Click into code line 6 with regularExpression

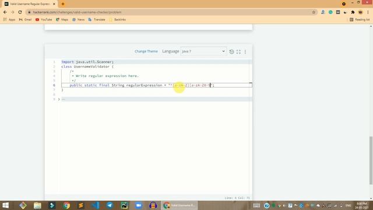157,85
